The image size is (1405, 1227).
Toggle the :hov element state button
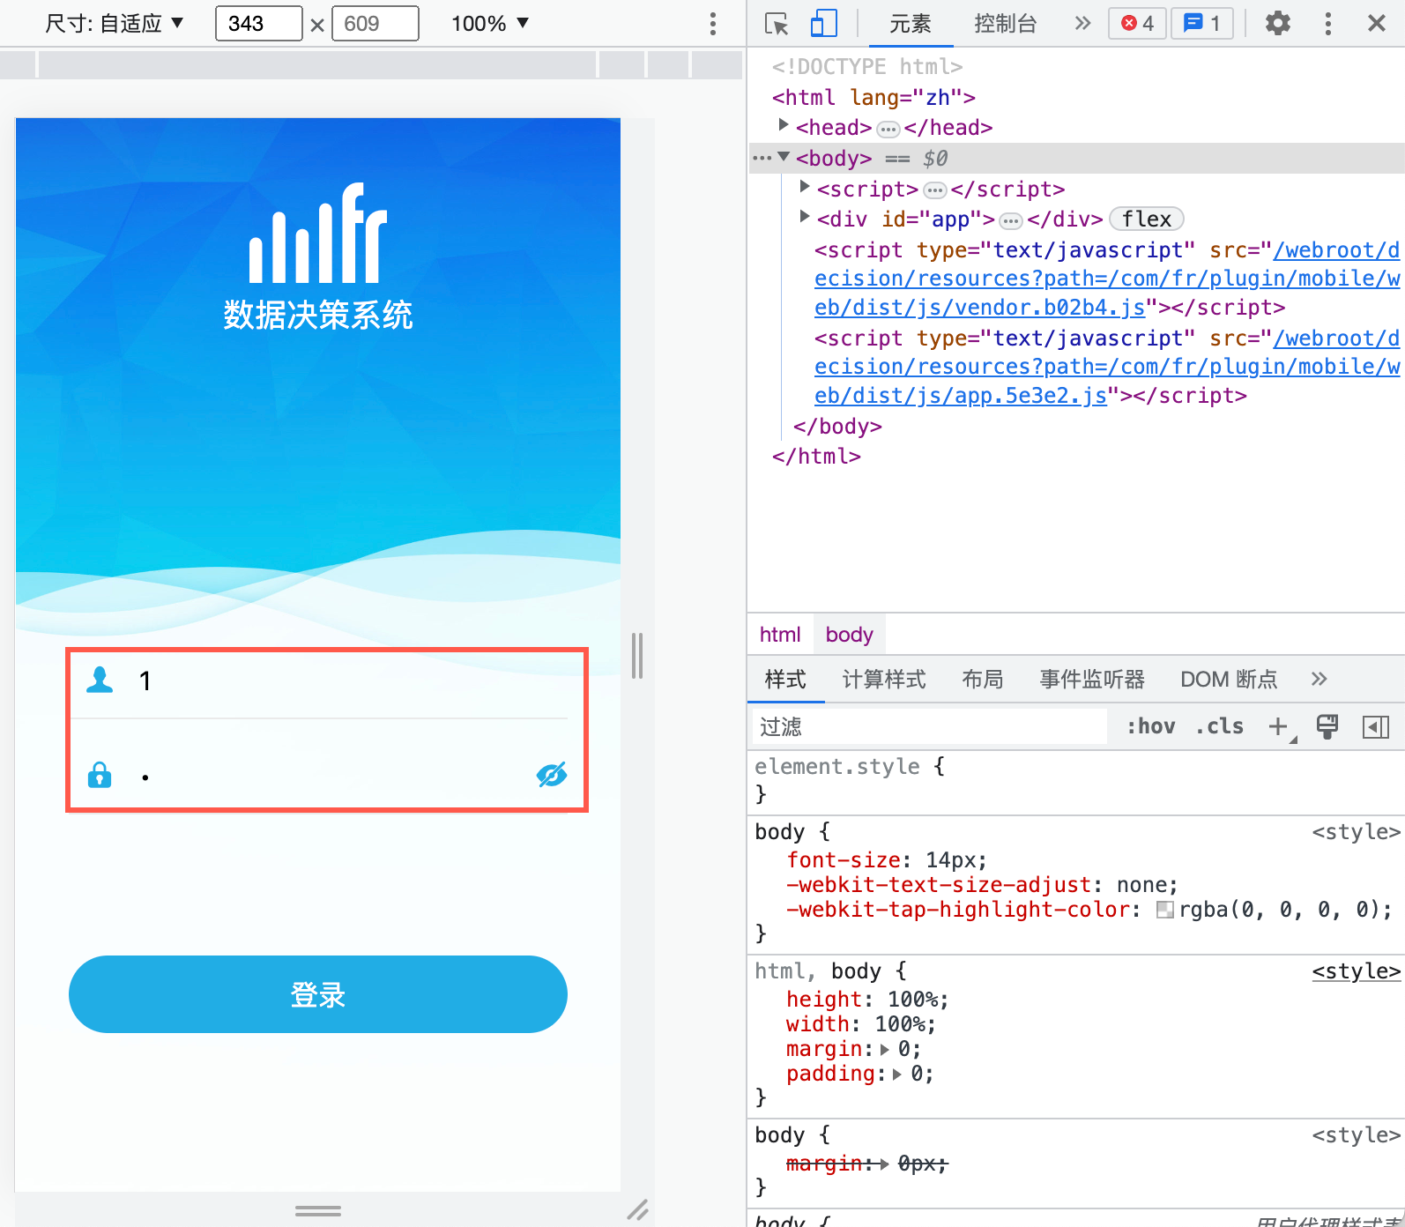(1151, 726)
